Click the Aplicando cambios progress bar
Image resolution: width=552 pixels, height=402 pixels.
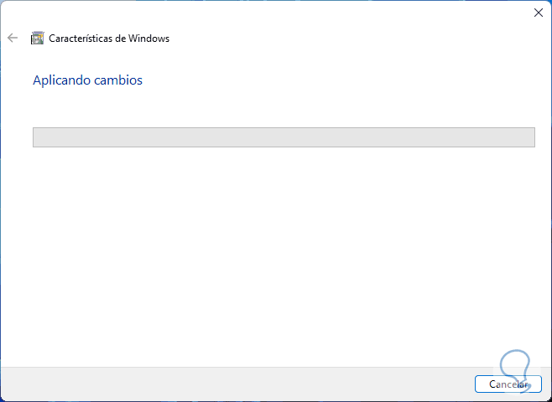(x=284, y=137)
